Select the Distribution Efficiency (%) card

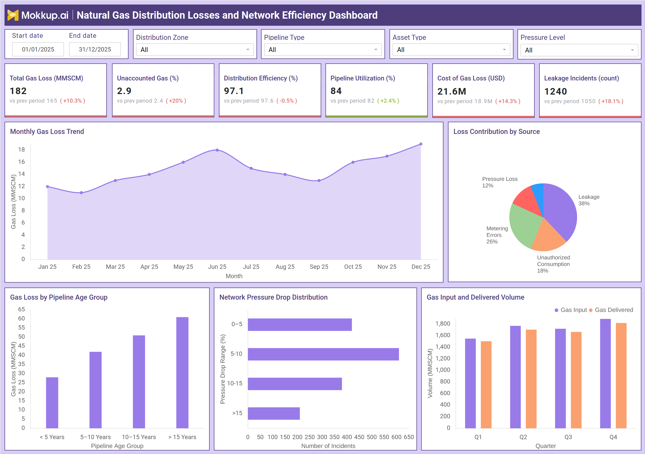[270, 90]
